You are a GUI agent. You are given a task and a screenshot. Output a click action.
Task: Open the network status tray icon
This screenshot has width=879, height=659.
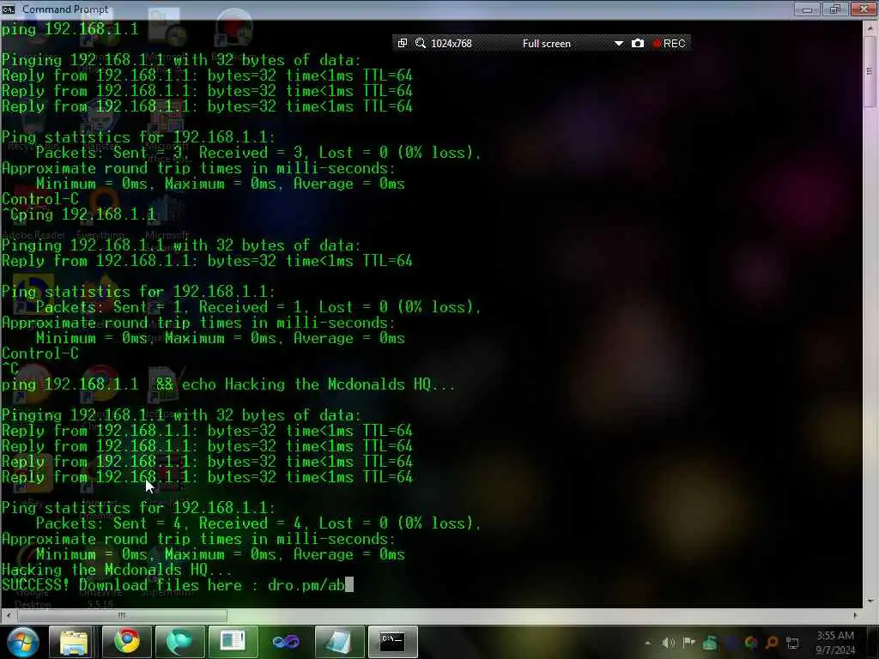(792, 643)
